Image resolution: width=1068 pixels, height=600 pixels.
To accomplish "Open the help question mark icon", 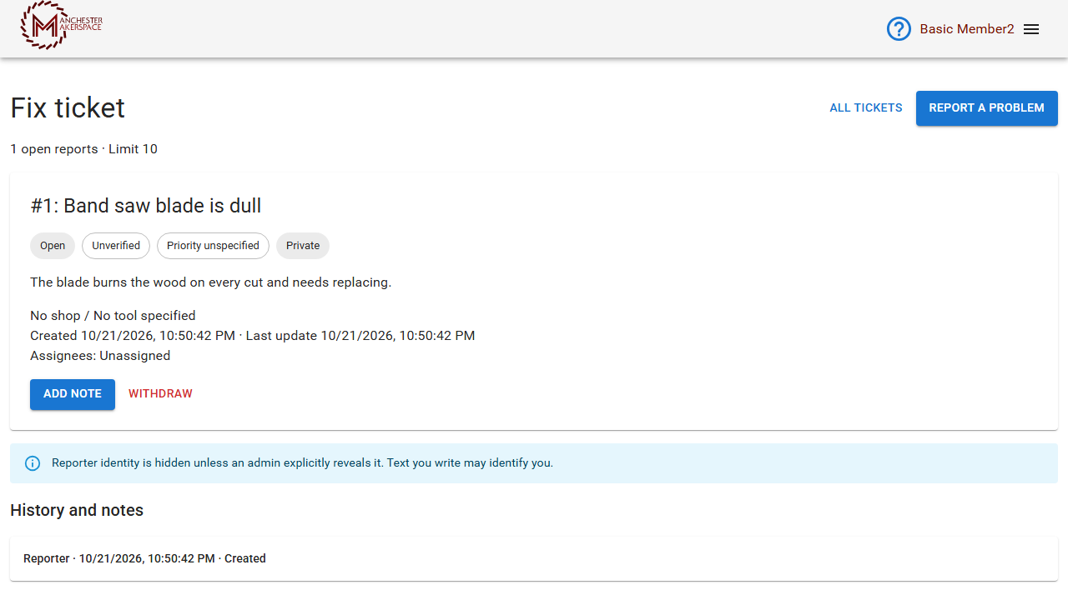I will click(x=899, y=29).
